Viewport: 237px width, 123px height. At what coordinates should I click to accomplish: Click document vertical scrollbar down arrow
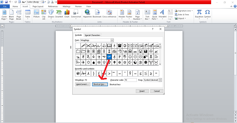click(235, 112)
